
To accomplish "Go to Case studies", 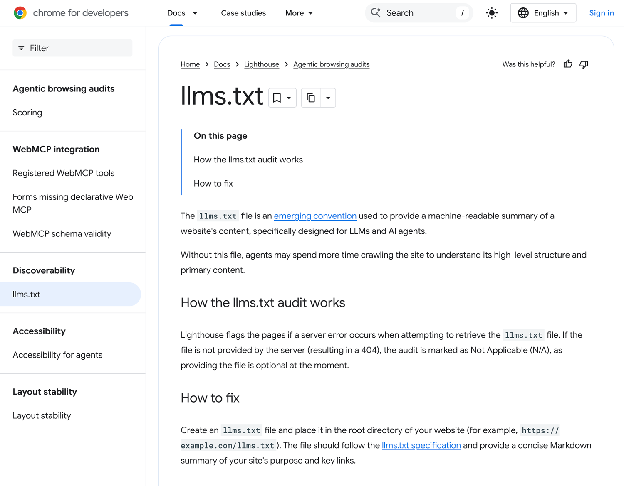I will [243, 13].
